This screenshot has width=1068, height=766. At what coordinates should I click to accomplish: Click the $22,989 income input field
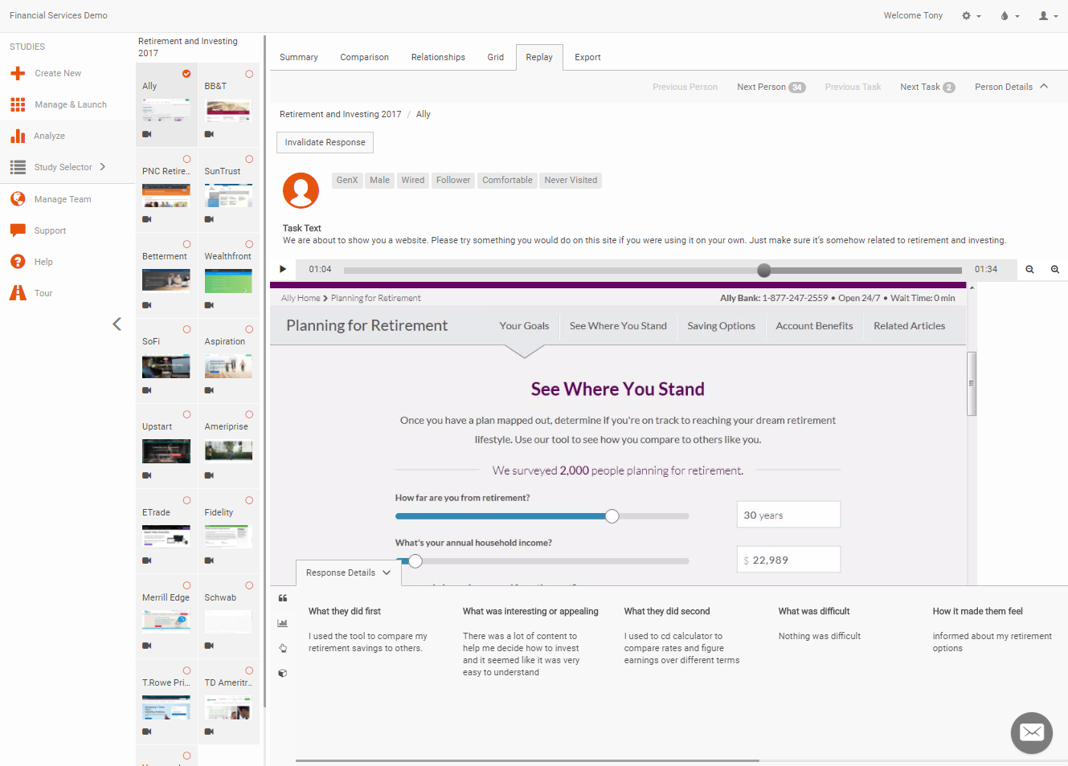pyautogui.click(x=788, y=560)
